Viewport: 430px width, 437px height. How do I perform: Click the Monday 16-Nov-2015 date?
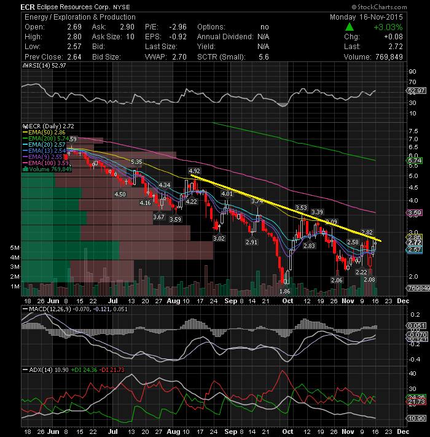[366, 17]
